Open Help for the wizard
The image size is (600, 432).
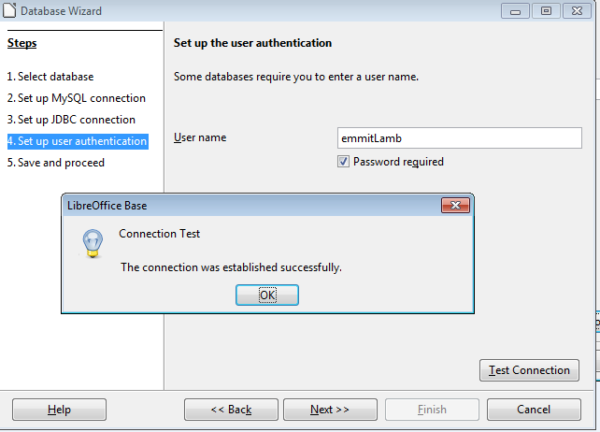[59, 410]
